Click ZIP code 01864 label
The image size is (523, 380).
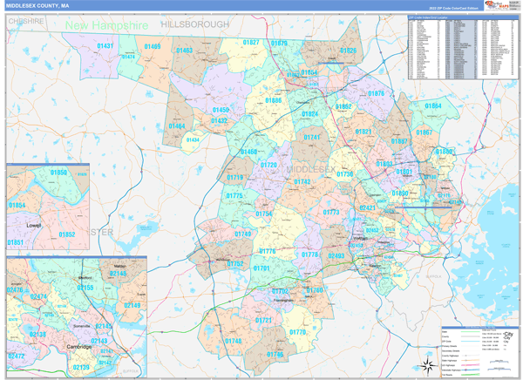coord(432,105)
